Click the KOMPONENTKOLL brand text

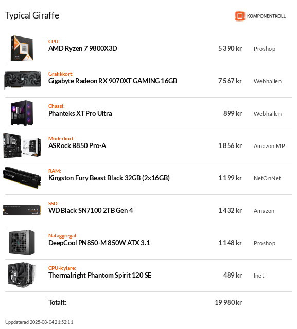(x=266, y=16)
